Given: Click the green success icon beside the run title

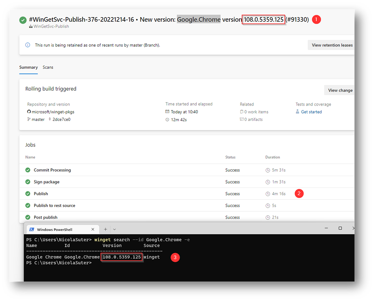Looking at the screenshot, I should click(x=23, y=20).
